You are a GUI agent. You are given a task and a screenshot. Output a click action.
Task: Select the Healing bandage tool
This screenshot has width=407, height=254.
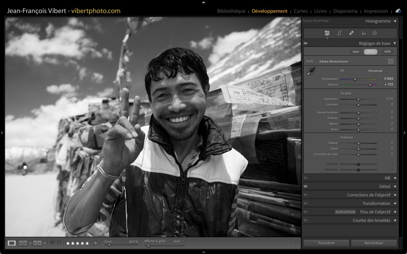click(x=351, y=33)
